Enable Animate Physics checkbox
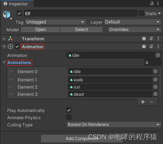The image size is (163, 144). [x=69, y=117]
